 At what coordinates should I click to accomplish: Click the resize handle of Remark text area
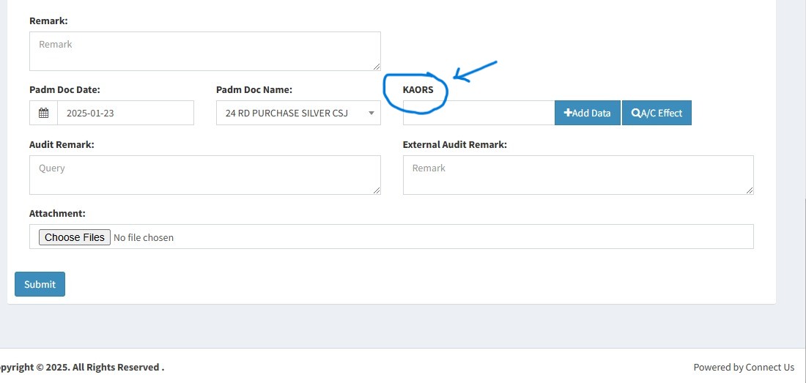(377, 67)
